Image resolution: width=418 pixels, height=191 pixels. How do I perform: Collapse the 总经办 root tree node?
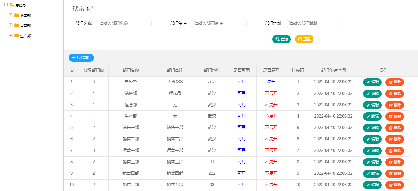6,5
